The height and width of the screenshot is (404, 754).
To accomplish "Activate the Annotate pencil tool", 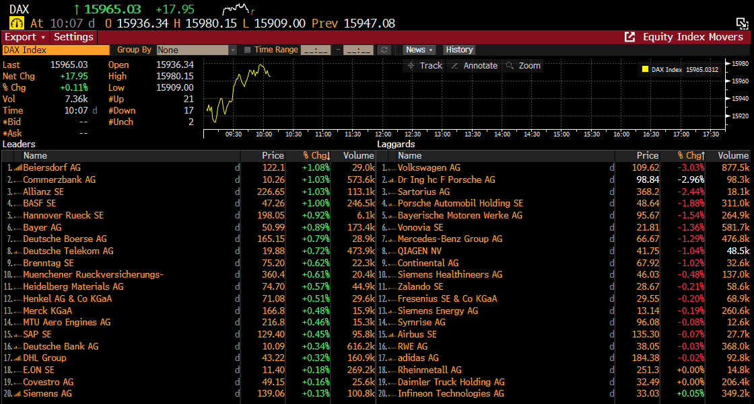I will pyautogui.click(x=474, y=65).
